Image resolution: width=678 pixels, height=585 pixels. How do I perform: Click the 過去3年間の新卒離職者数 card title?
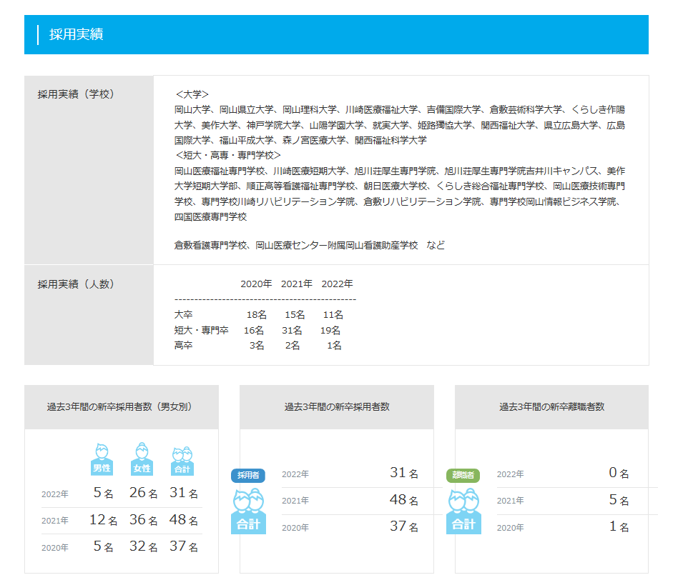tap(551, 406)
